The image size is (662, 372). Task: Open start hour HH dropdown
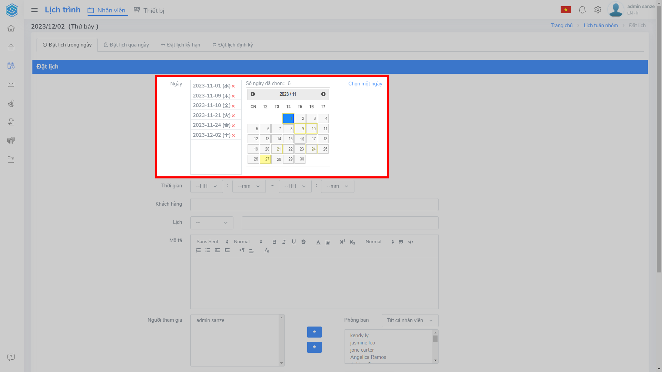click(207, 186)
